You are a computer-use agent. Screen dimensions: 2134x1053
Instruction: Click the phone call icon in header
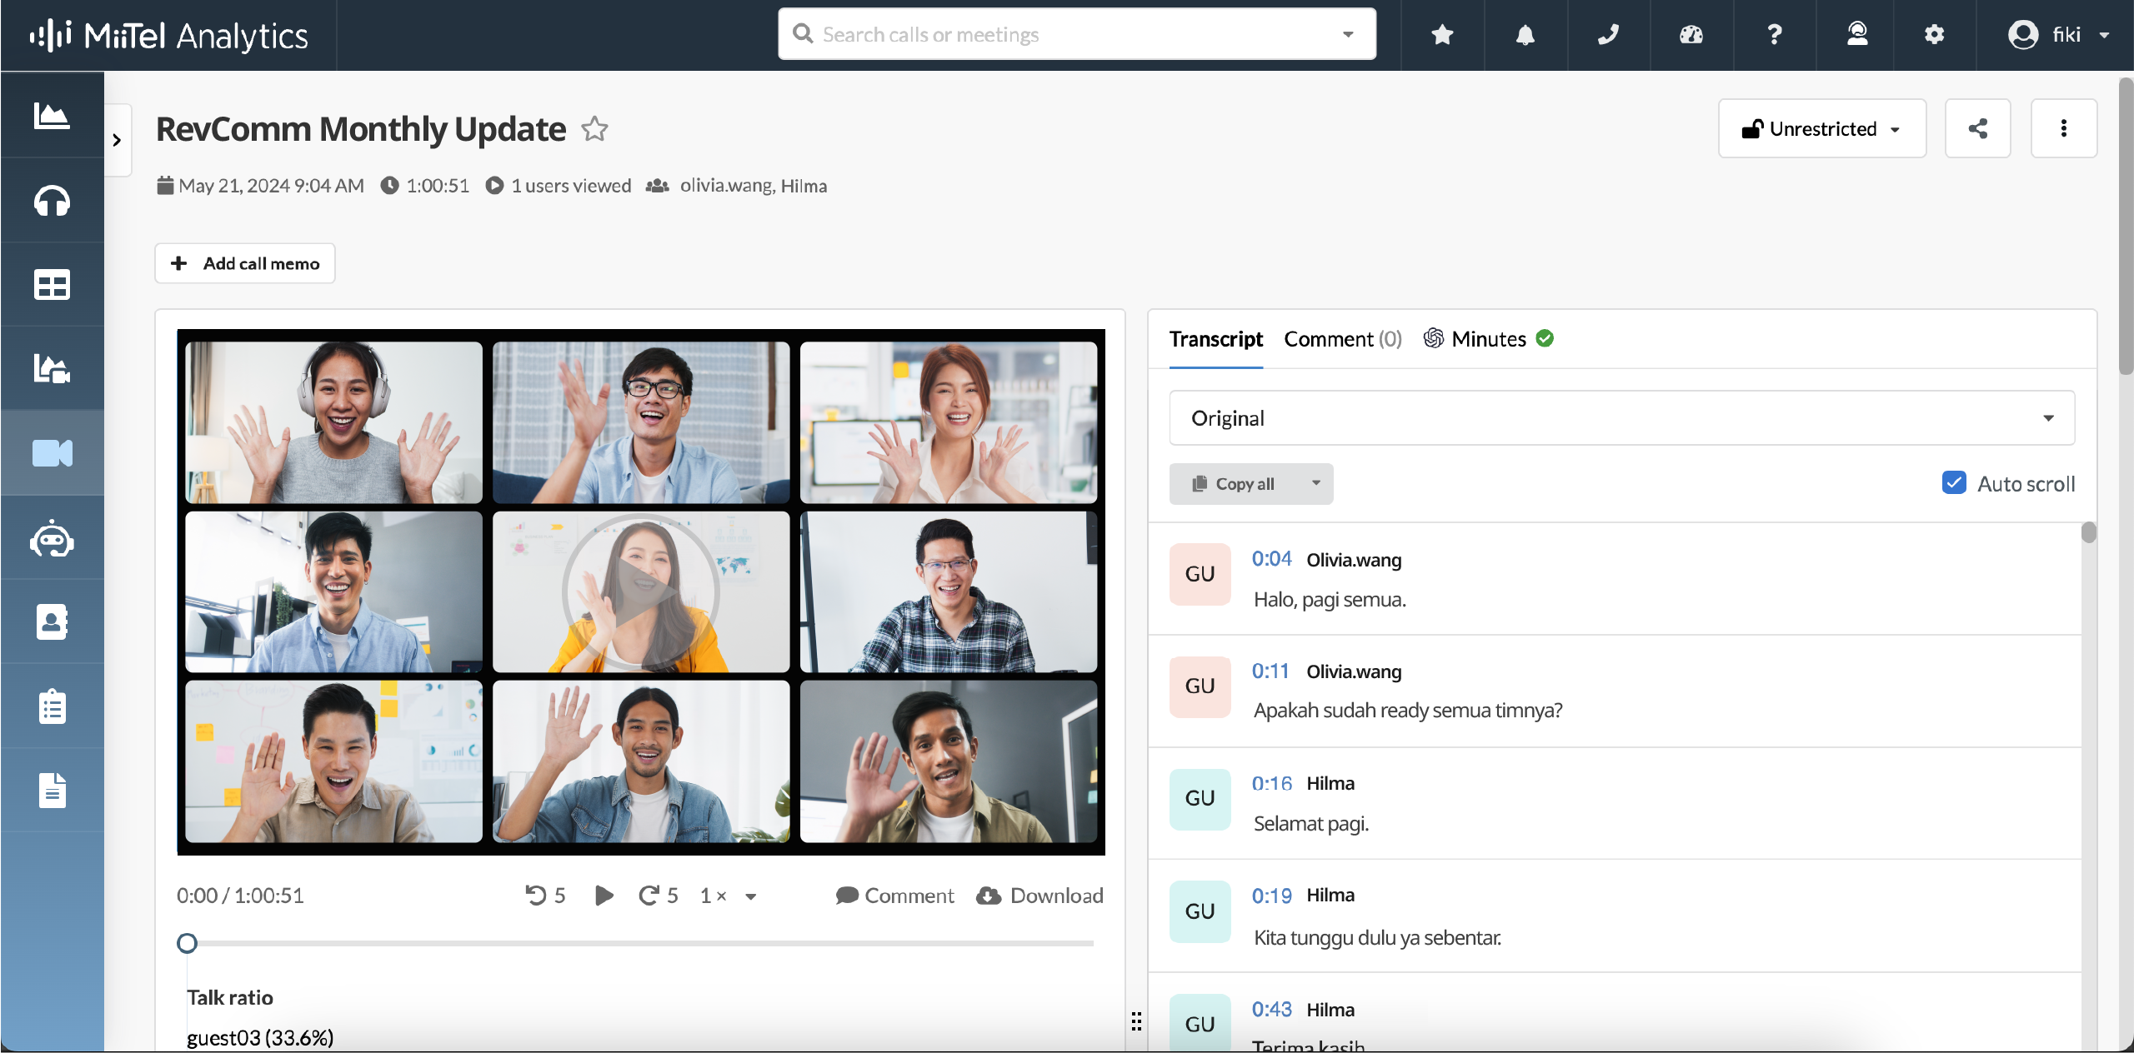pyautogui.click(x=1608, y=35)
